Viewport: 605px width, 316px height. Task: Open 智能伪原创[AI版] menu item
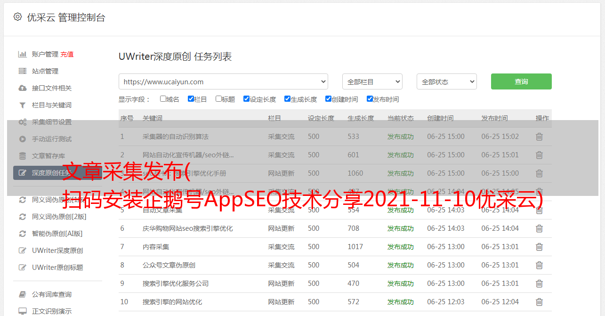click(x=57, y=234)
